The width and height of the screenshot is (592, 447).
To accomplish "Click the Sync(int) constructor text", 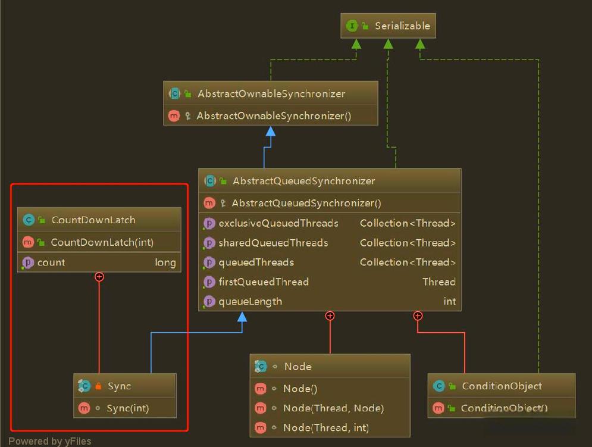I will (127, 408).
